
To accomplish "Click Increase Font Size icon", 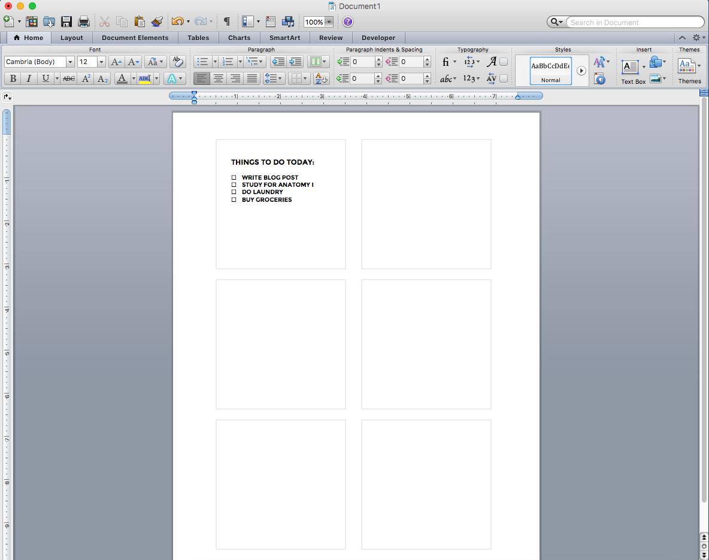I will point(116,62).
